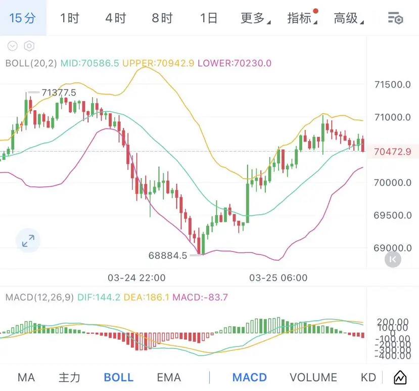Switch chart to 1日 interval

(208, 19)
